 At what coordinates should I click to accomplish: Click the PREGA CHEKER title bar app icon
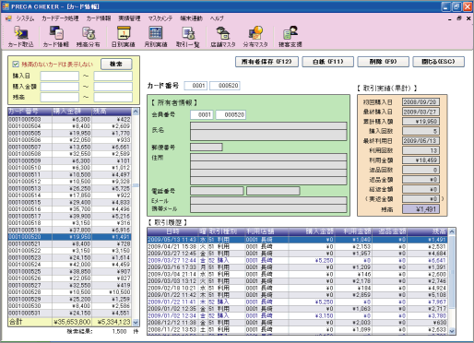tap(6, 6)
